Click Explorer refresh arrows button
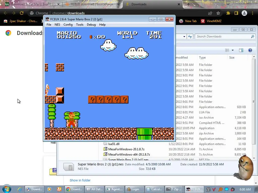 pyautogui.click(x=190, y=36)
